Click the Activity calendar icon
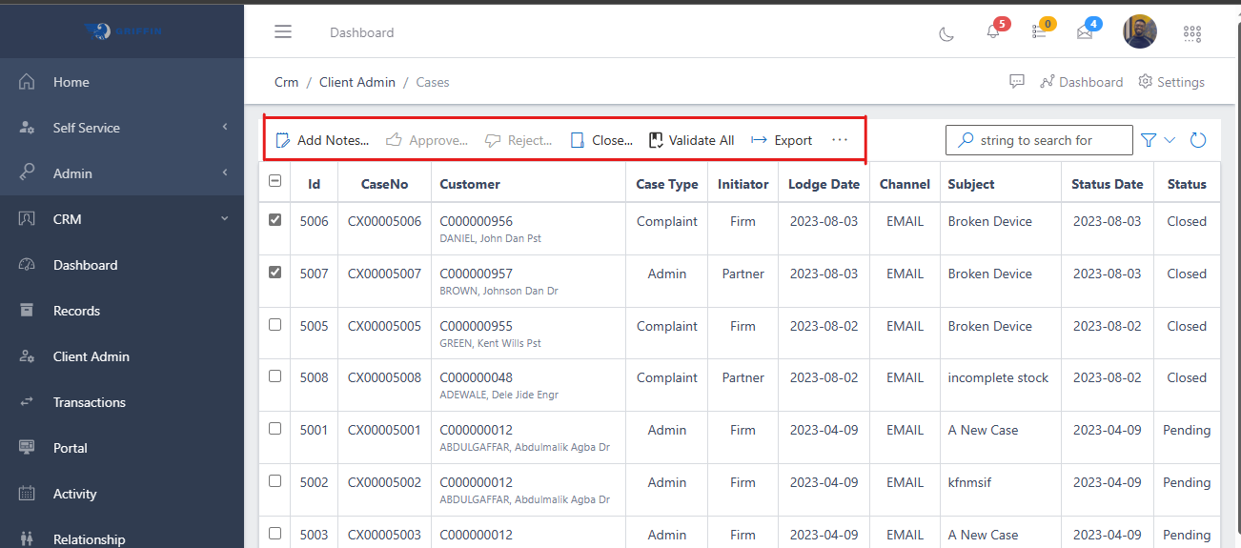Viewport: 1241px width, 548px height. coord(27,494)
